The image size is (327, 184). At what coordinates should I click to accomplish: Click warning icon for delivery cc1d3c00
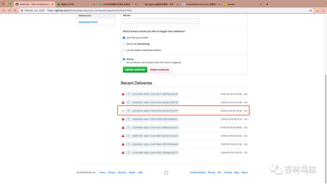[123, 153]
